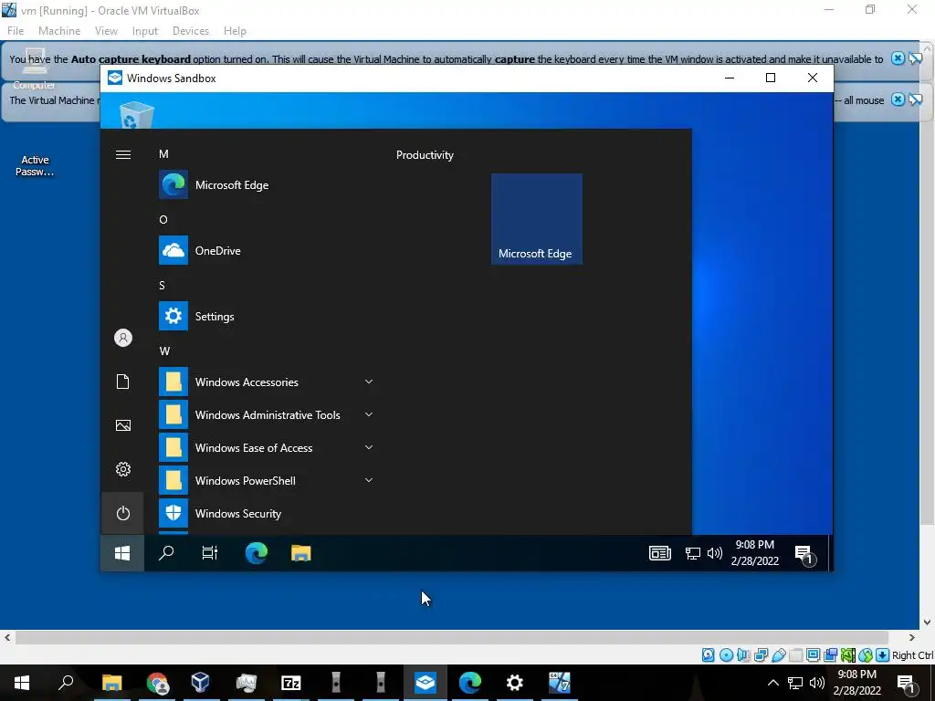
Task: Open the sandbox notification center
Action: point(804,554)
